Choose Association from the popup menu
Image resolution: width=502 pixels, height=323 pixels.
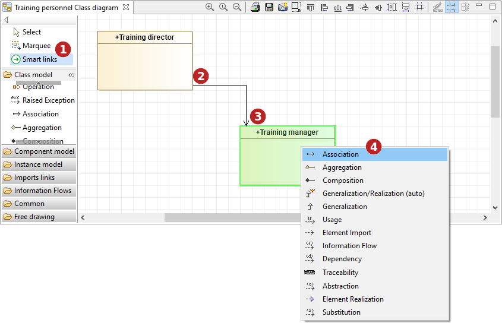pos(375,154)
